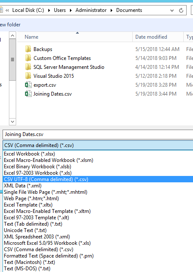Select the Joining Dates.csv file icon
The image size is (193, 272).
[x=28, y=94]
